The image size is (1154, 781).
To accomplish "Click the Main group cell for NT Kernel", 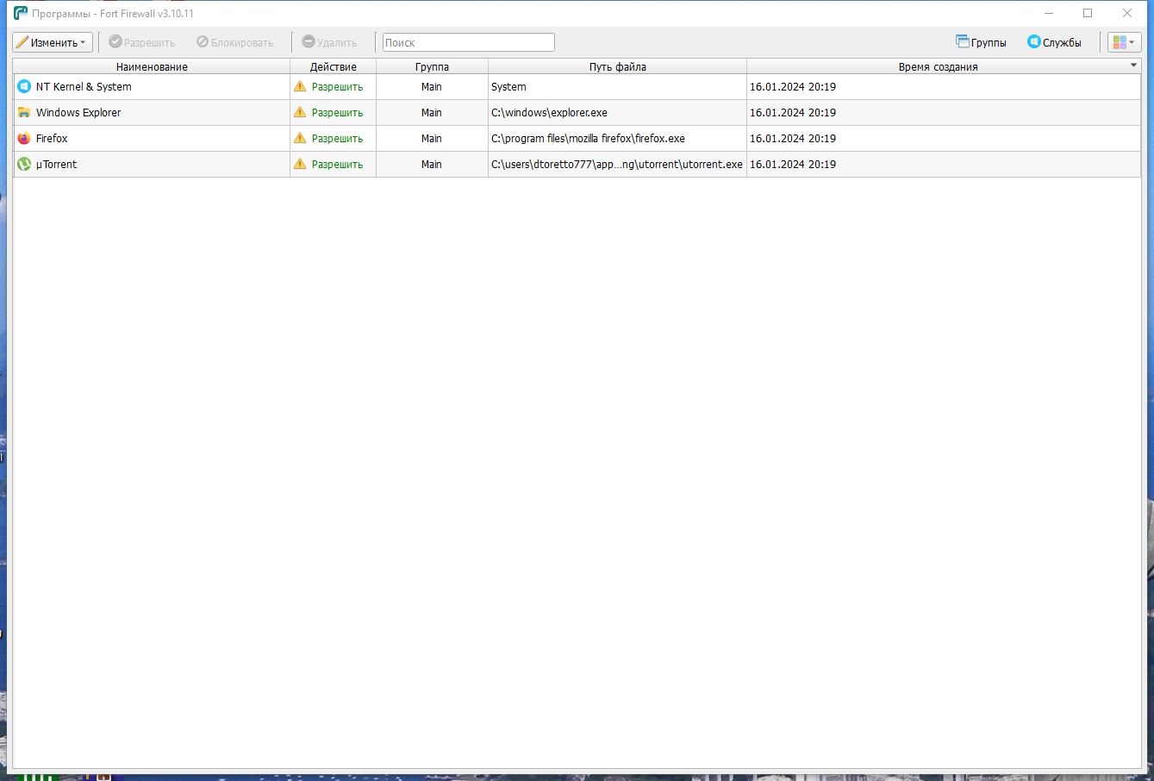I will tap(432, 87).
